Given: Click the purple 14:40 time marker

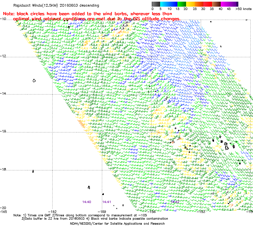Looking at the screenshot, I should [87, 202].
